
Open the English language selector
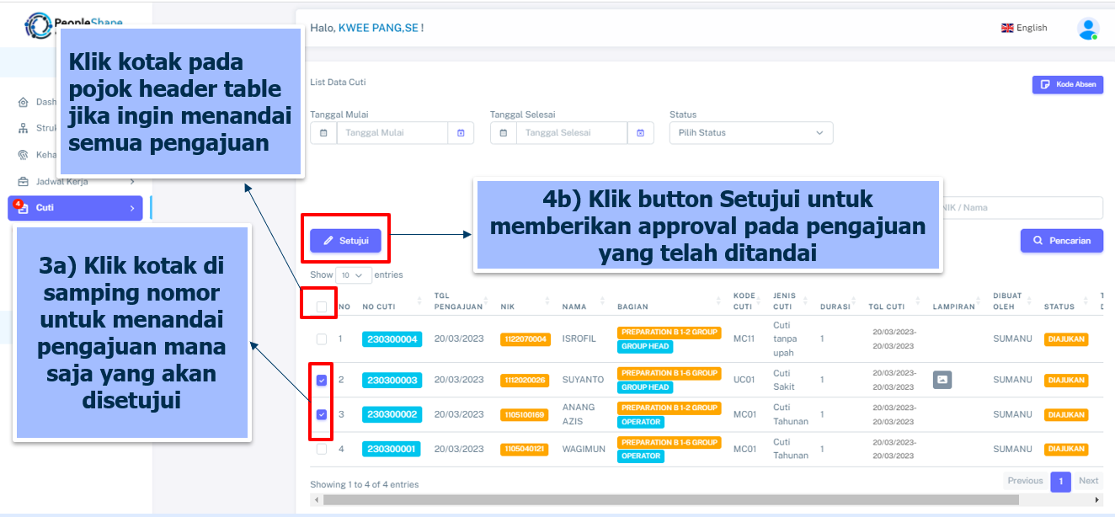point(1024,28)
